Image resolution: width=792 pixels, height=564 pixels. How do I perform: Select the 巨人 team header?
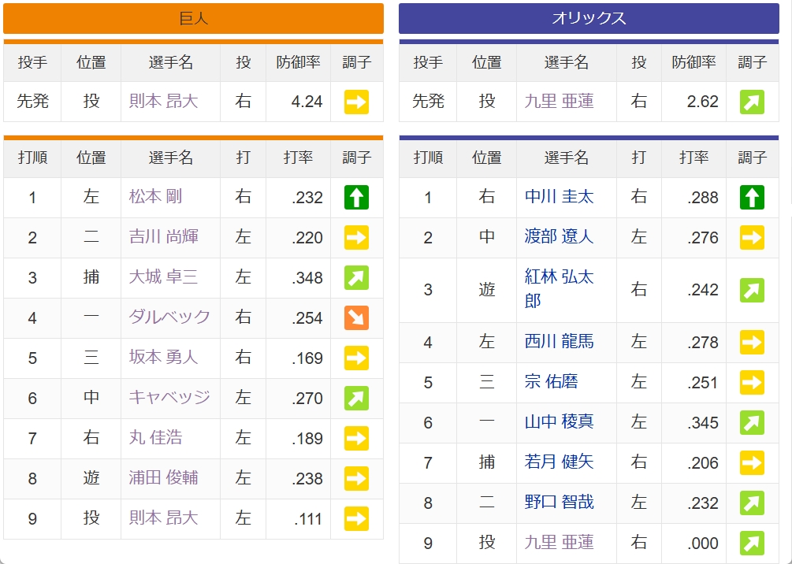pyautogui.click(x=193, y=18)
